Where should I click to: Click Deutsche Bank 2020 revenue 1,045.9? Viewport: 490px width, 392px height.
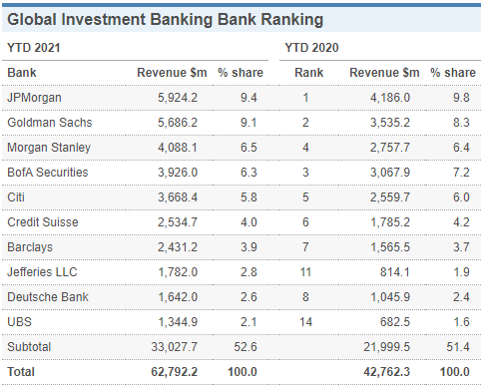pyautogui.click(x=390, y=297)
